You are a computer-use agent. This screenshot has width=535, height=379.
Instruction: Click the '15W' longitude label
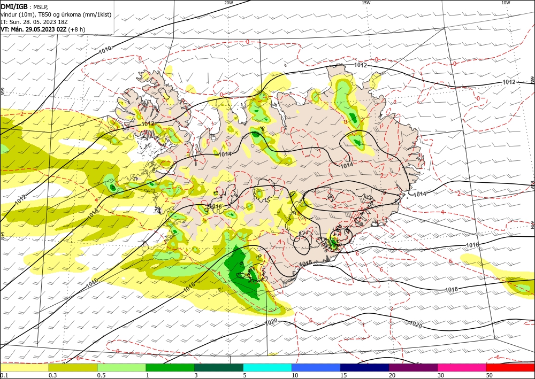click(366, 3)
